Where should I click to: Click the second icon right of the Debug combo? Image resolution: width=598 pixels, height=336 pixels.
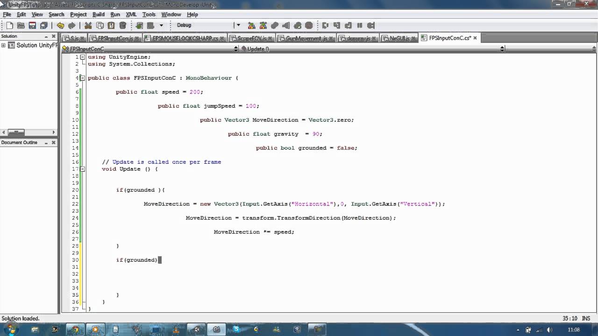tap(263, 25)
